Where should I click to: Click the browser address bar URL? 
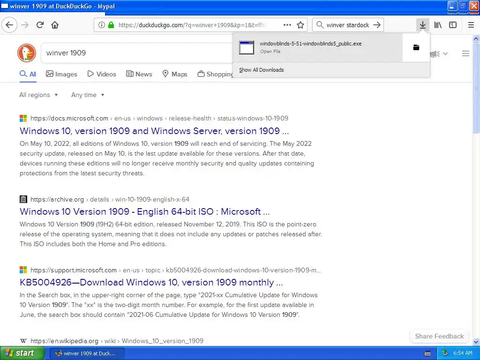click(x=192, y=25)
